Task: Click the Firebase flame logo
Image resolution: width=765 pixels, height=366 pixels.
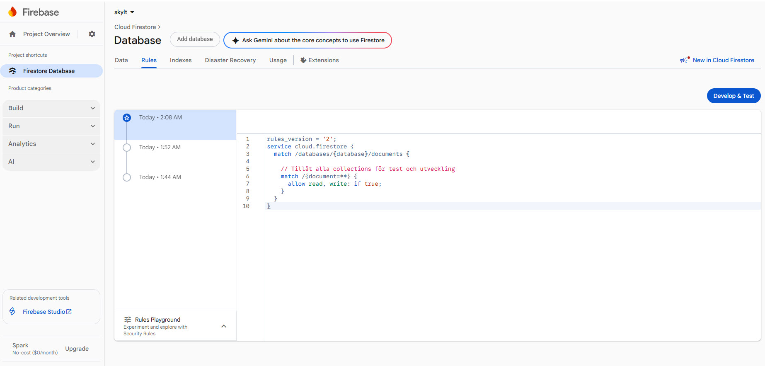Action: pyautogui.click(x=12, y=12)
